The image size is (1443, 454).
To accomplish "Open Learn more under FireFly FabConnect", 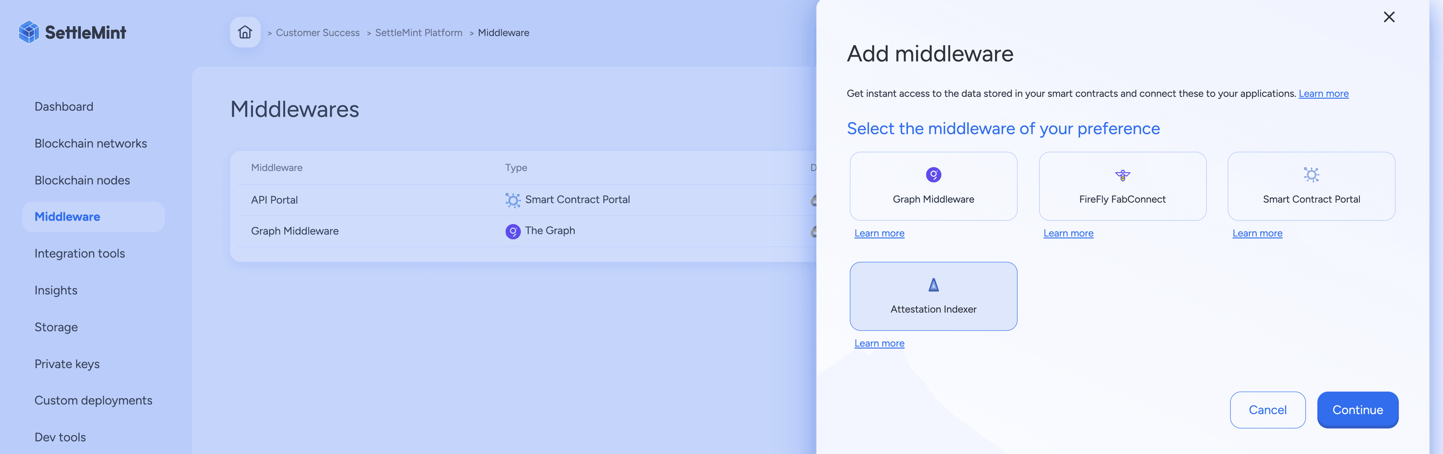I will point(1068,233).
